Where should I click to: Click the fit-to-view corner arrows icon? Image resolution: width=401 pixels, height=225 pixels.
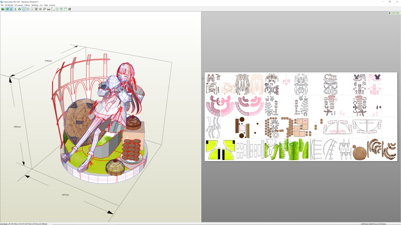point(53,9)
